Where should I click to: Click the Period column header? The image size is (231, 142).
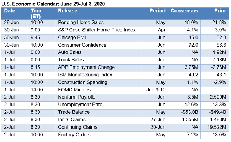point(157,11)
